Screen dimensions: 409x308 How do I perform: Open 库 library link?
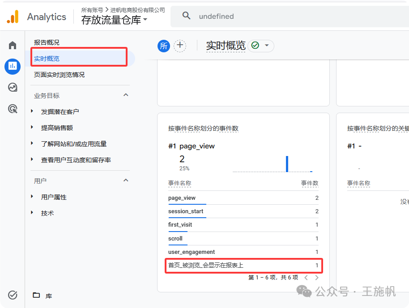[x=48, y=296]
